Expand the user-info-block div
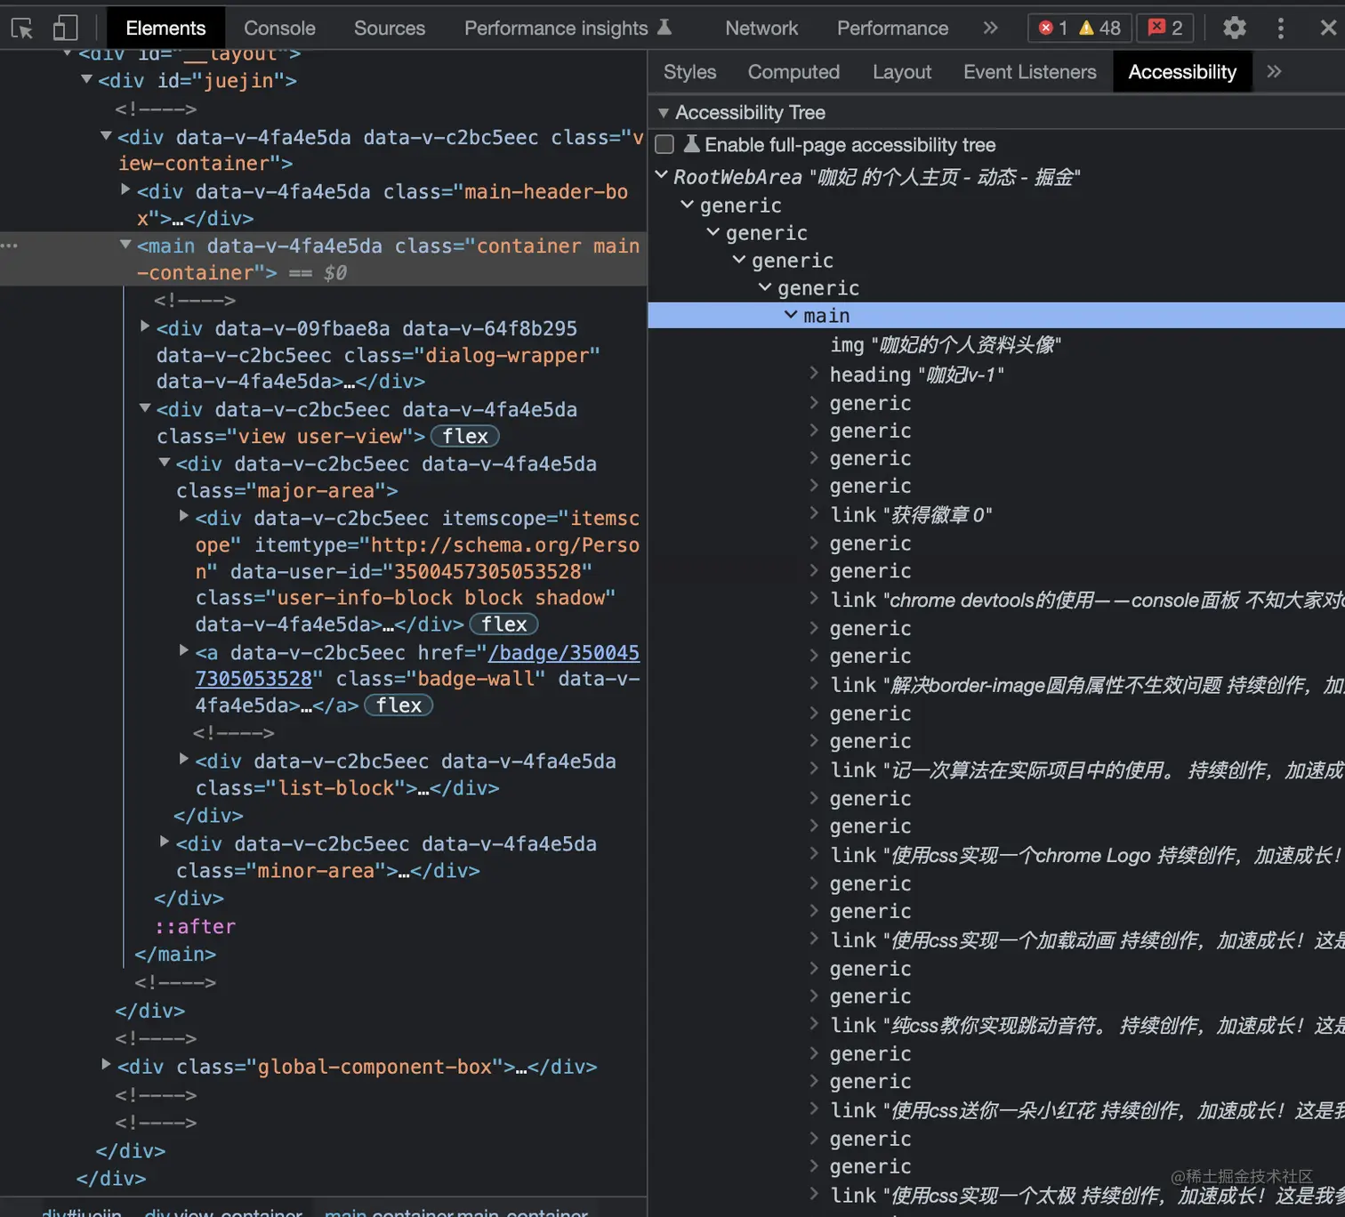The image size is (1345, 1217). 184,516
